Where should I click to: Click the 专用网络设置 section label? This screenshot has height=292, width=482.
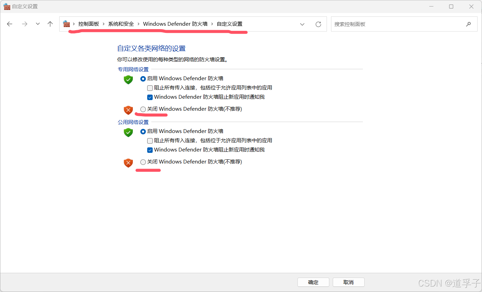[133, 69]
